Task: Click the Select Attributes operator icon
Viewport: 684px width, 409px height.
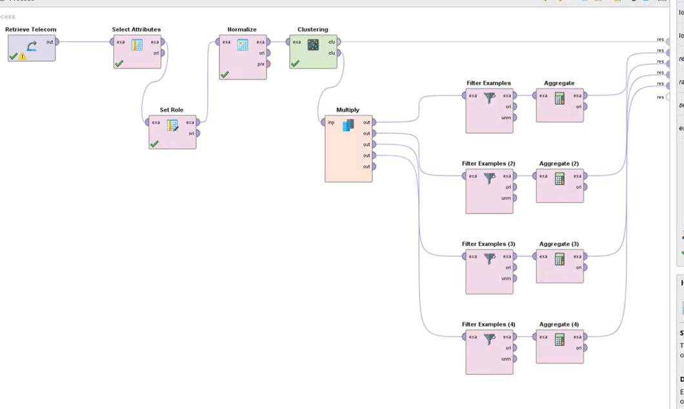Action: tap(137, 45)
